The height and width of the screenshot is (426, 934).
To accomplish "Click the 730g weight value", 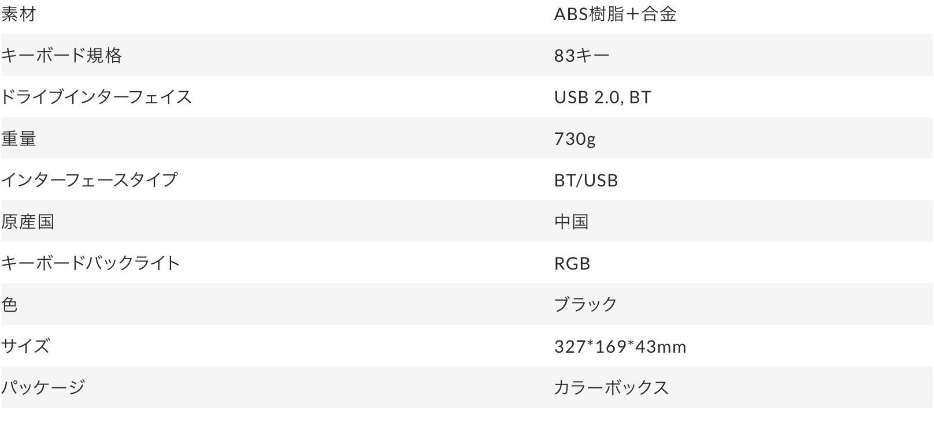I will (575, 139).
